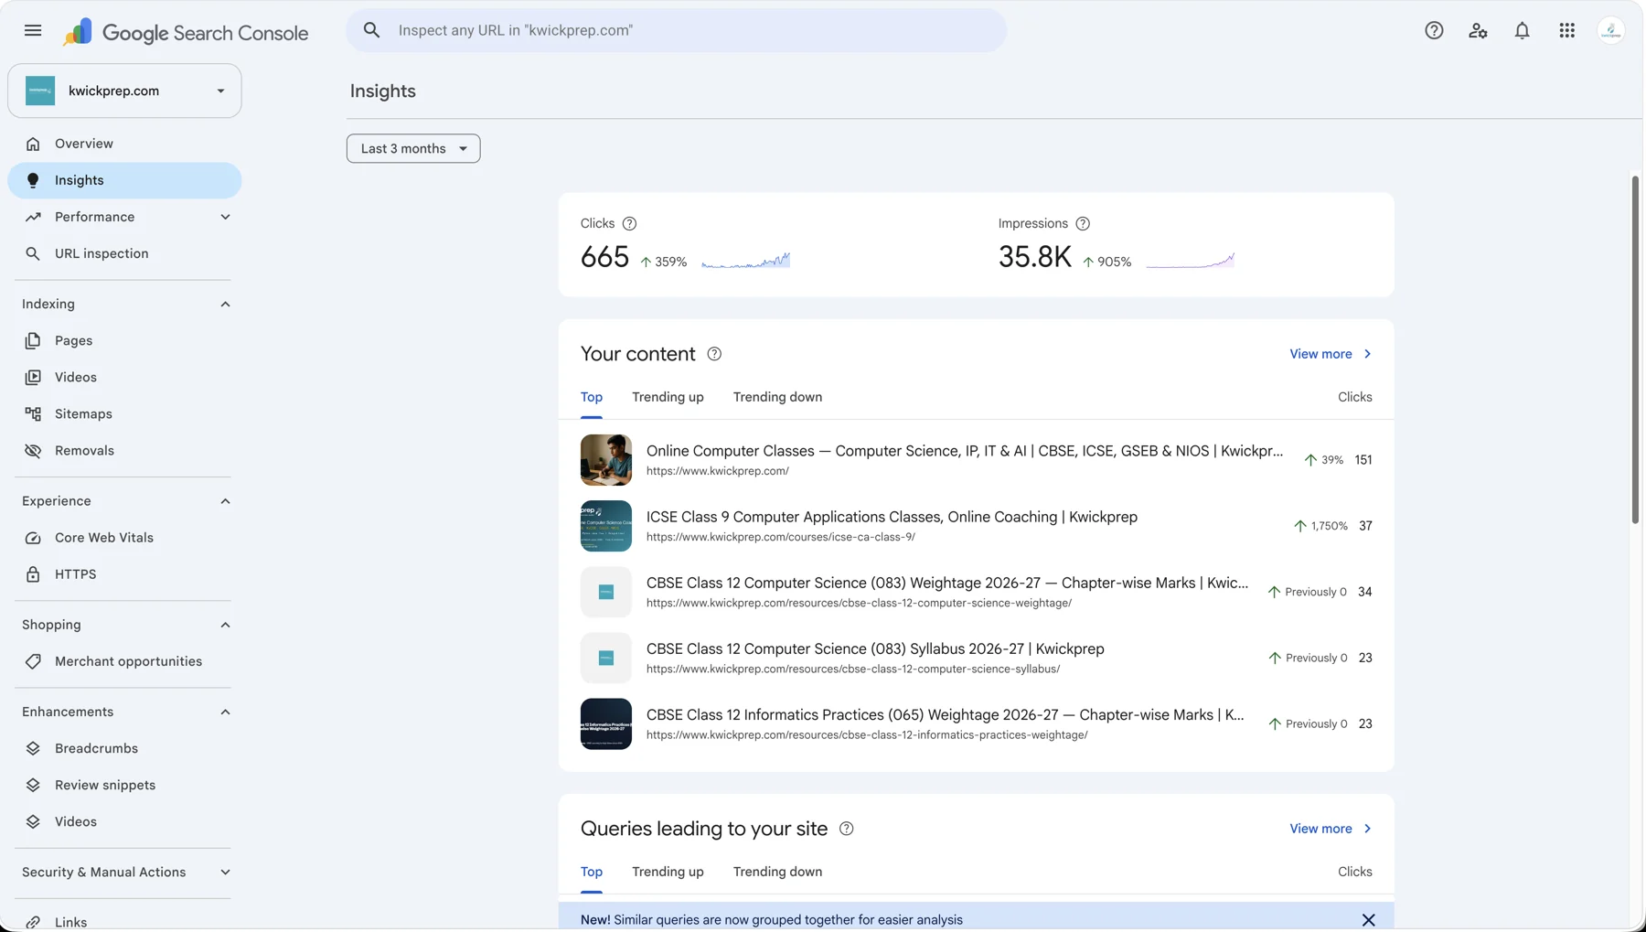Open the Links sidebar item
This screenshot has width=1646, height=932.
tap(124, 922)
